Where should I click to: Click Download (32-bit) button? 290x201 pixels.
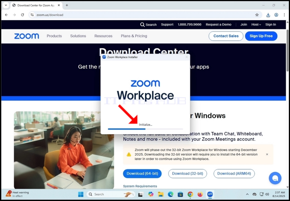(x=187, y=173)
